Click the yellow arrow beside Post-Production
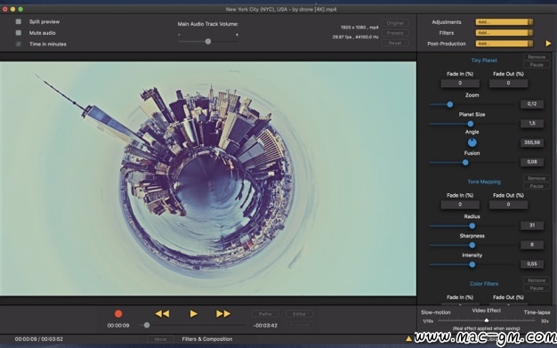This screenshot has height=348, width=557. tap(548, 44)
